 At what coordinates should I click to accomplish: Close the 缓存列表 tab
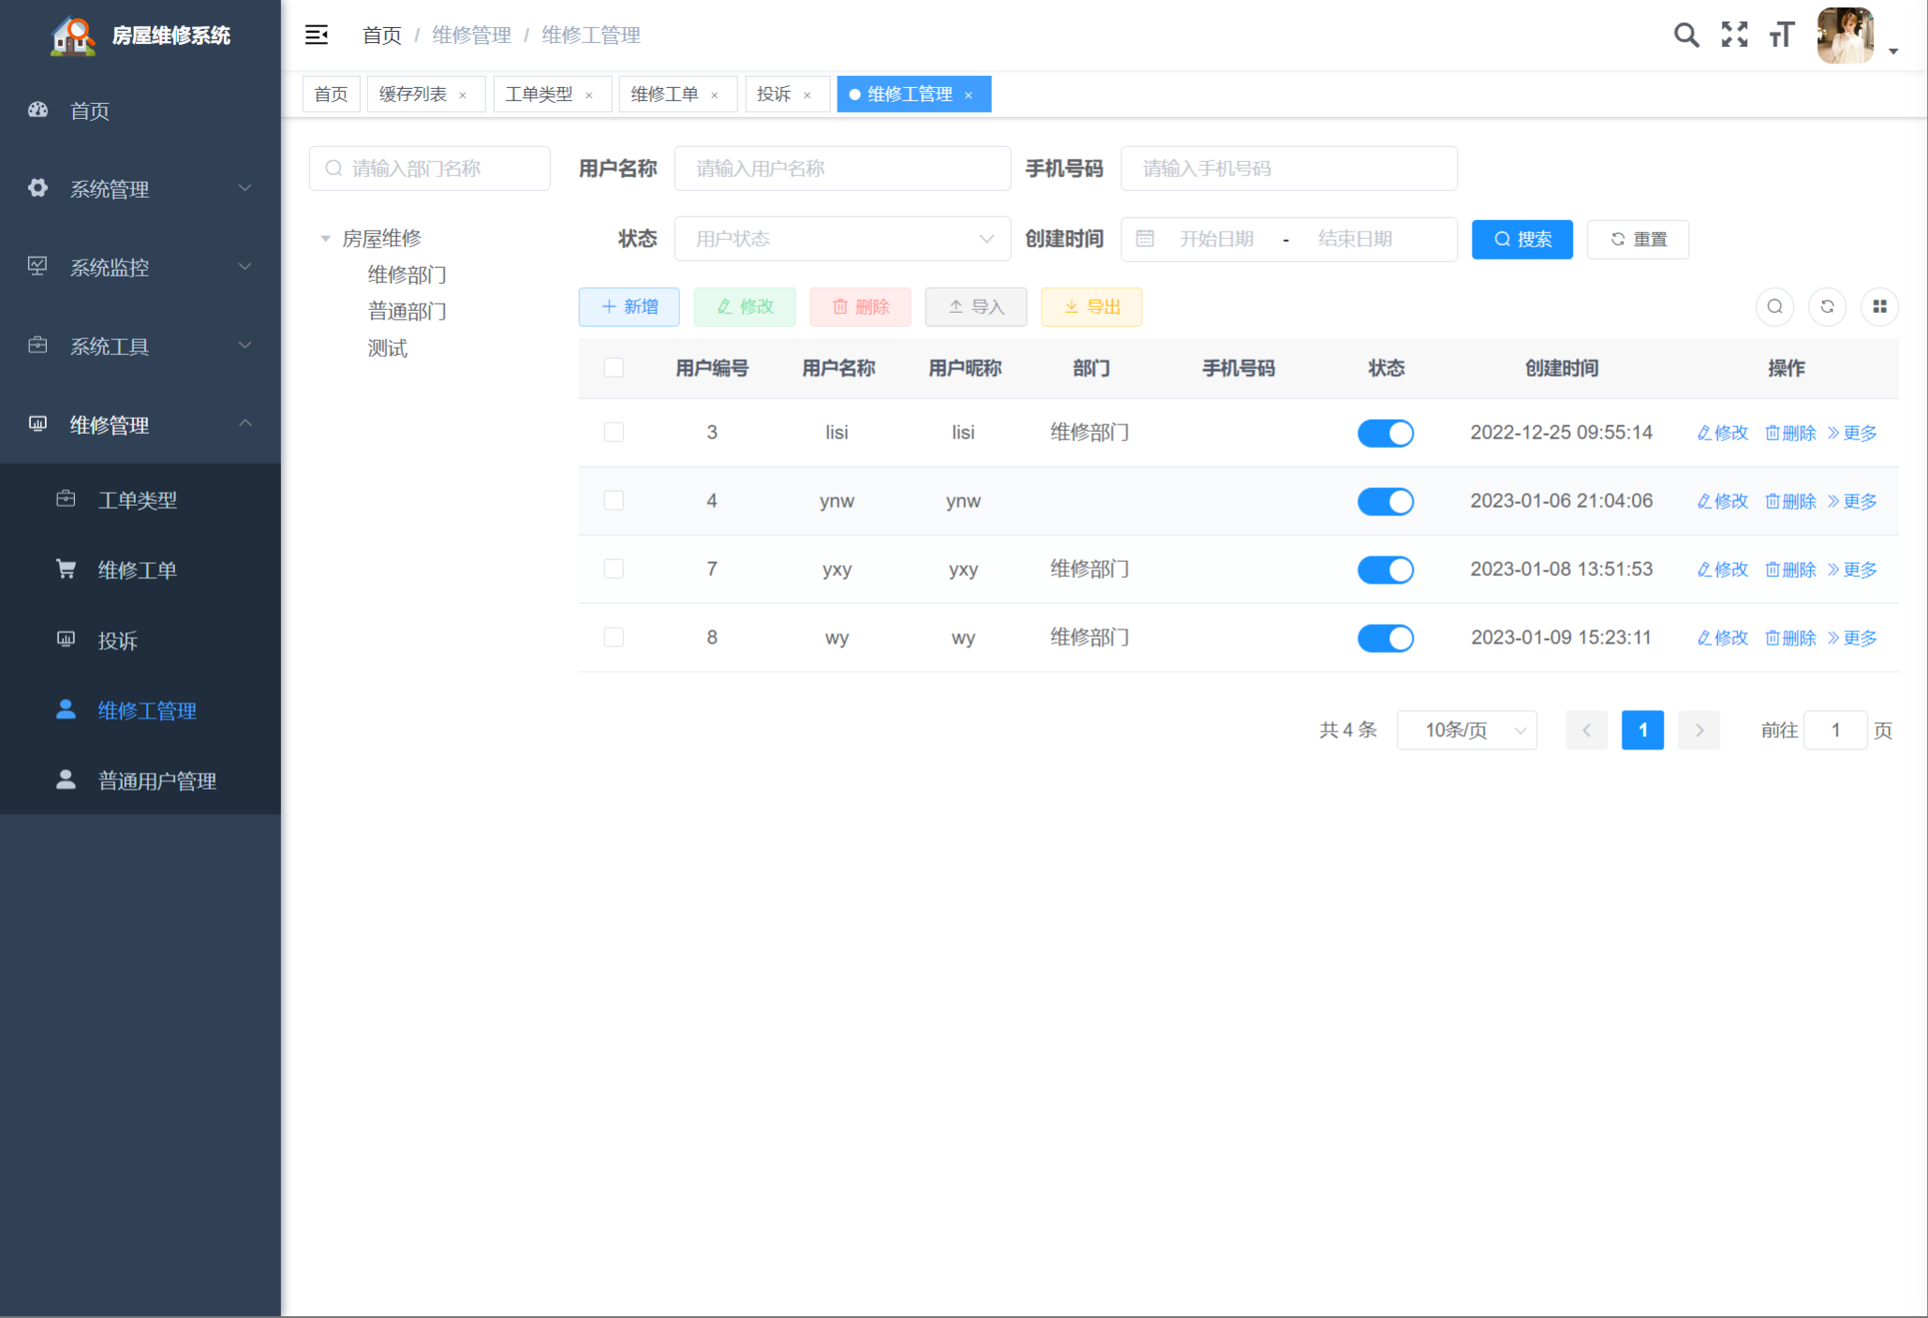tap(463, 95)
